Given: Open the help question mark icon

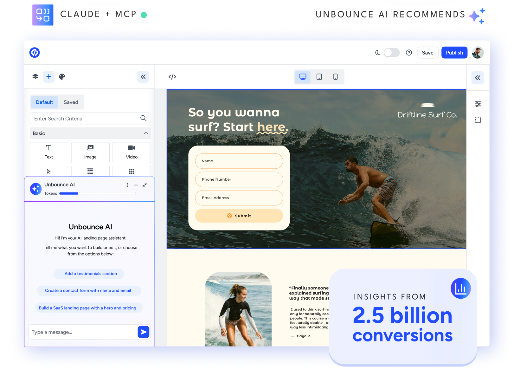Looking at the screenshot, I should coord(409,53).
